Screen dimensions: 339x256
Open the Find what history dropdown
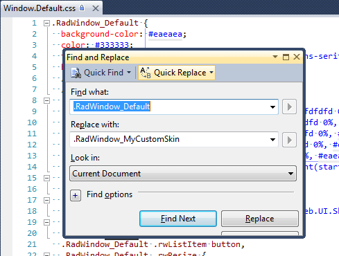pyautogui.click(x=272, y=107)
